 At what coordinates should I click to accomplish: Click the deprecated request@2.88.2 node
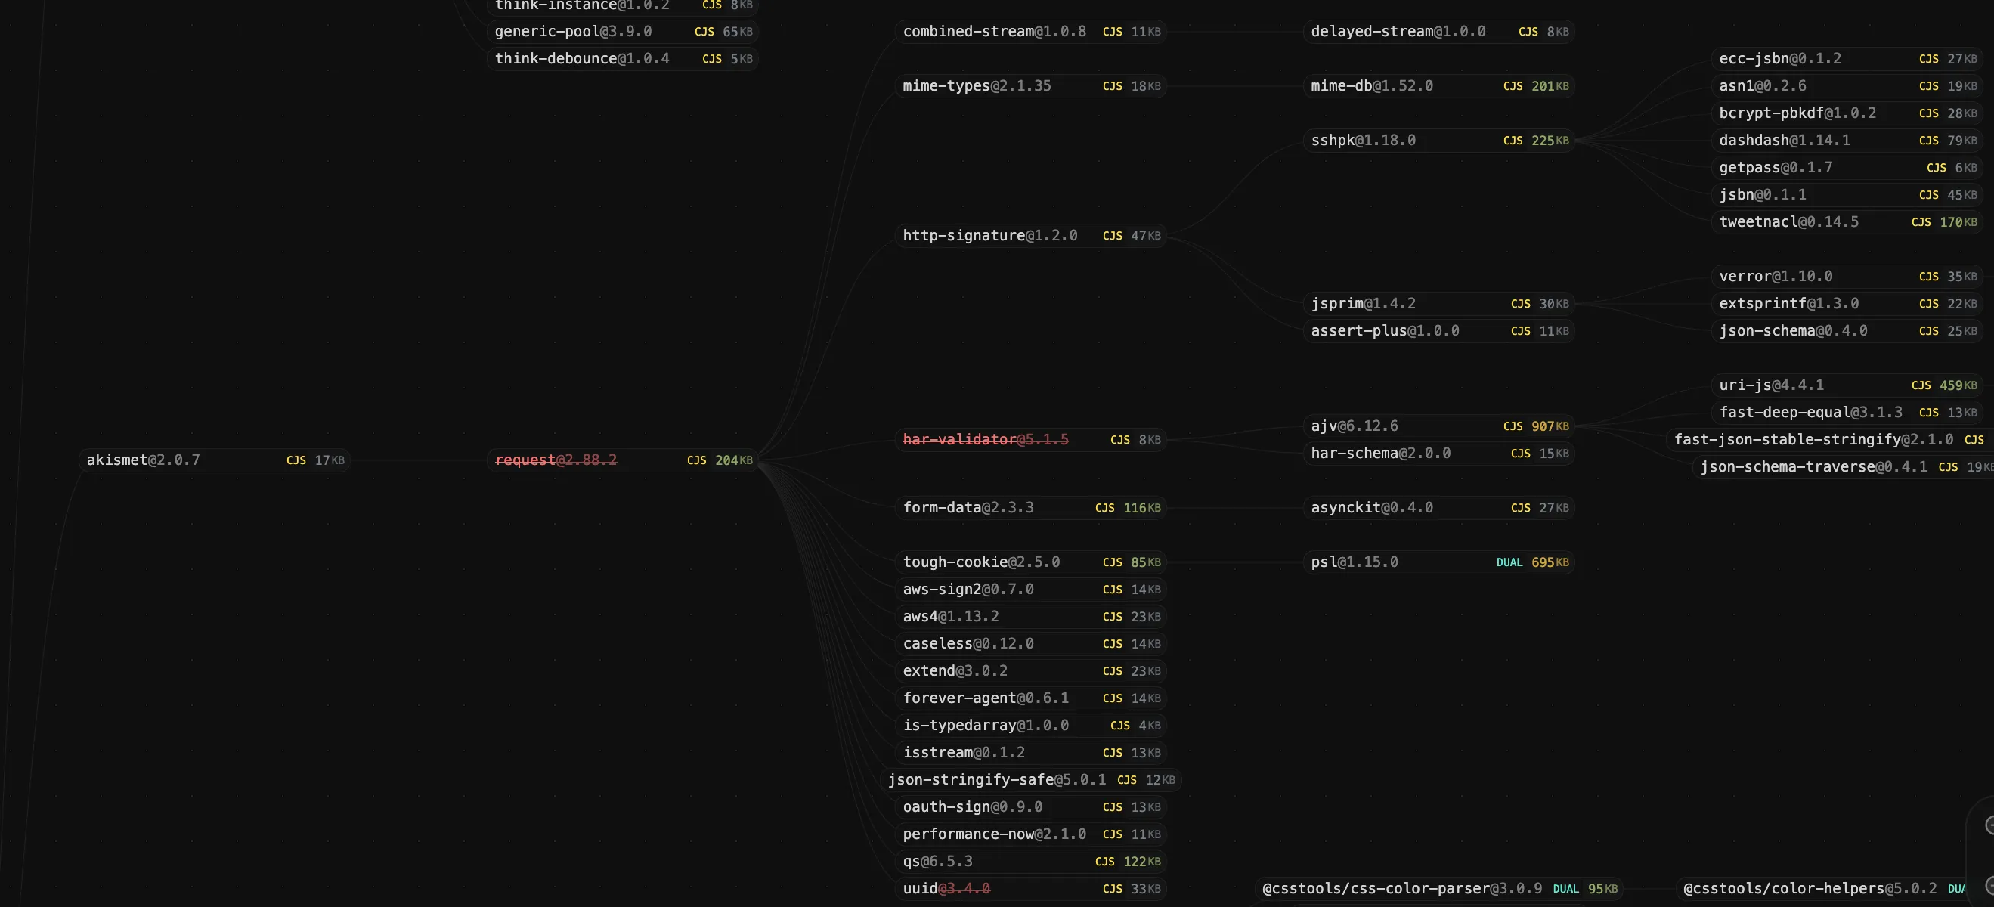point(556,460)
